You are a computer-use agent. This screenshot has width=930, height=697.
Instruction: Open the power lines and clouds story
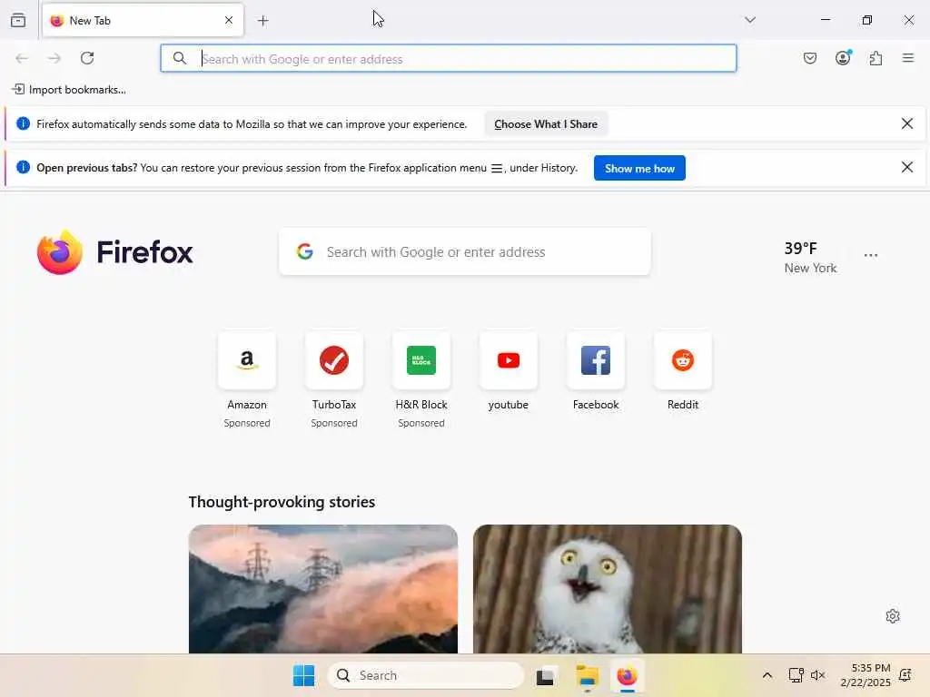pyautogui.click(x=323, y=589)
